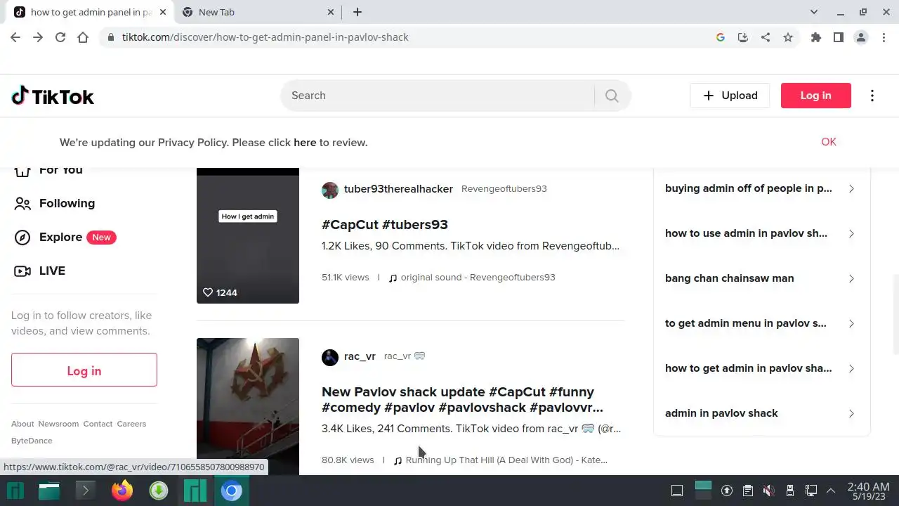This screenshot has height=506, width=899.
Task: Open the 'New Pavlov shack update' video title
Action: (462, 400)
